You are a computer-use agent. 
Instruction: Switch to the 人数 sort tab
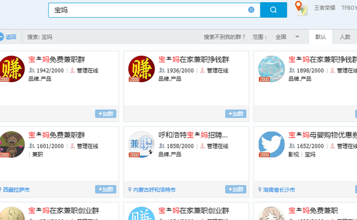pyautogui.click(x=345, y=37)
